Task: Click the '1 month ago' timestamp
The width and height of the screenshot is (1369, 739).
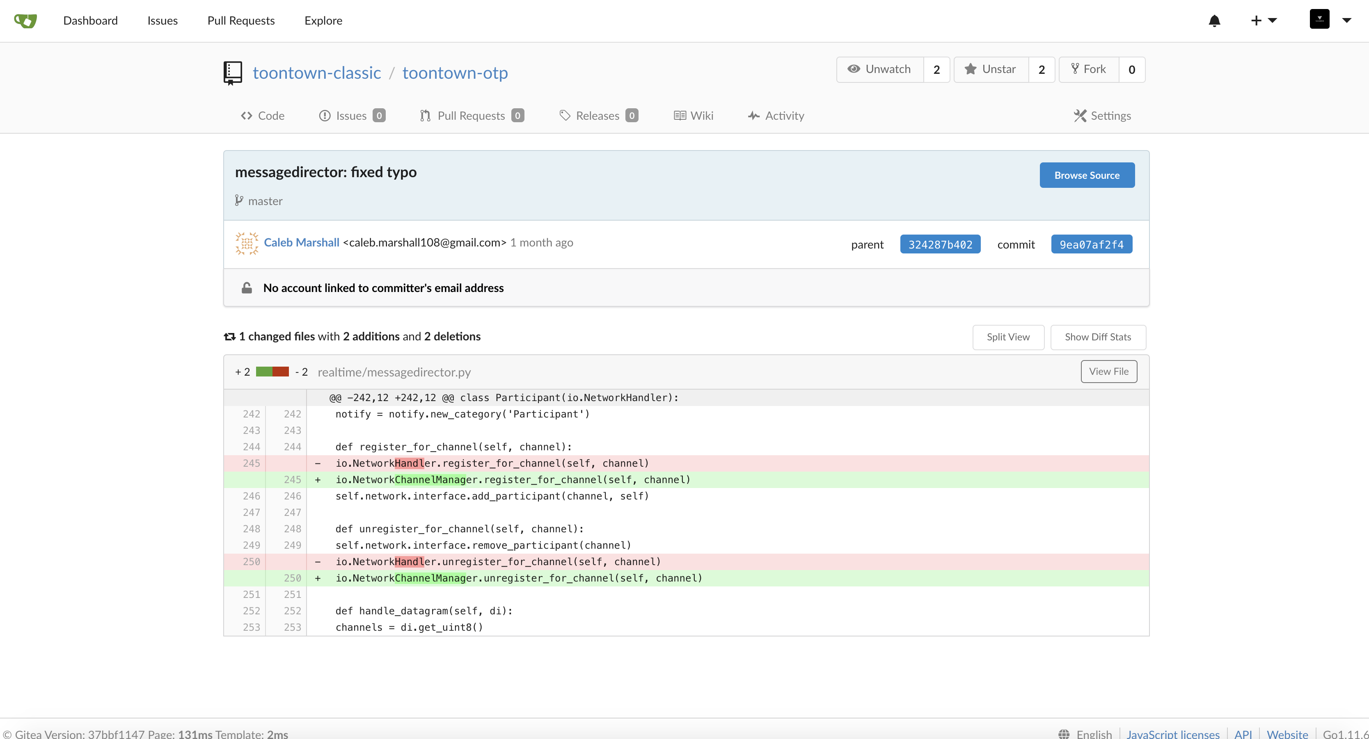Action: tap(542, 243)
